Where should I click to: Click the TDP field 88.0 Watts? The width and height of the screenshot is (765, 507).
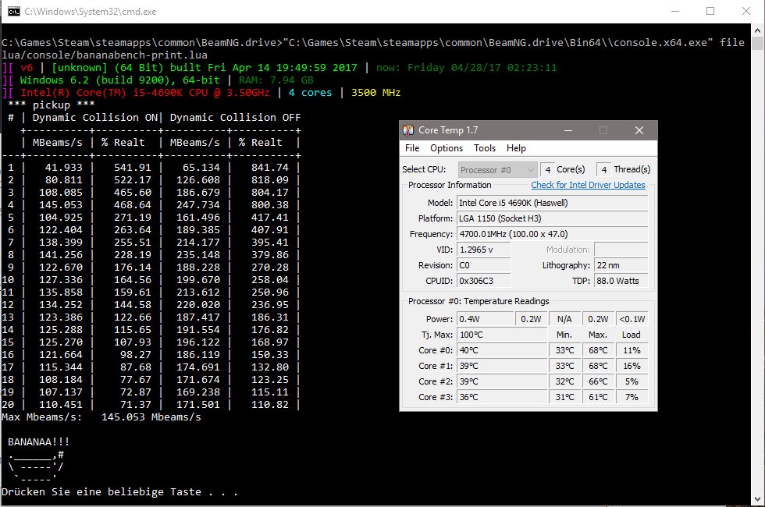point(621,281)
